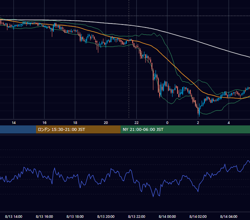Click the 8/13 22:00 time label
The image size is (250, 220).
tap(136, 216)
